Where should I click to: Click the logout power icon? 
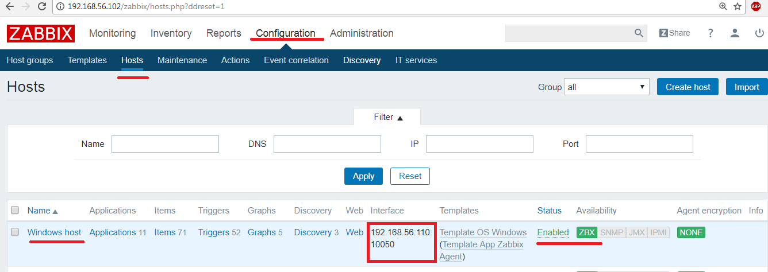(x=759, y=33)
